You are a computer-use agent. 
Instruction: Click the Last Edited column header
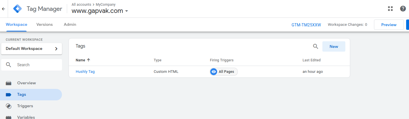[311, 60]
